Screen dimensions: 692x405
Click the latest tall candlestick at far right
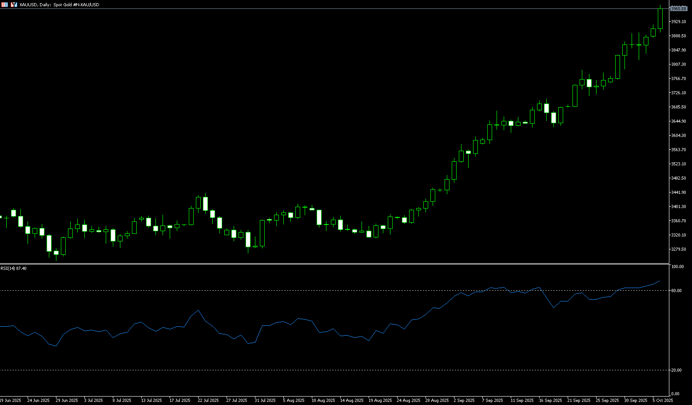tap(660, 19)
